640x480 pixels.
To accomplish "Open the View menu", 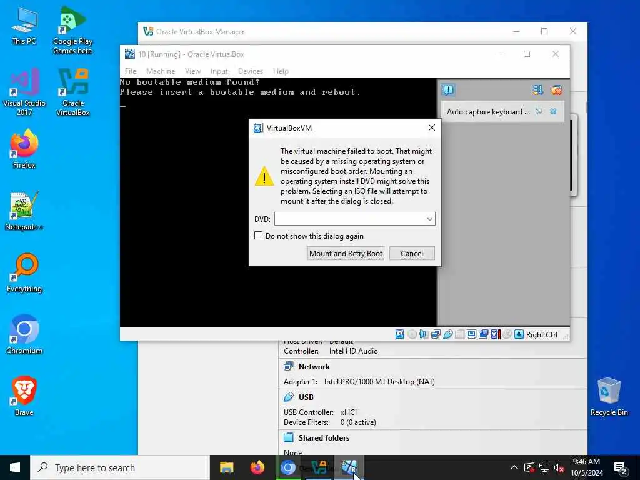I will (192, 71).
